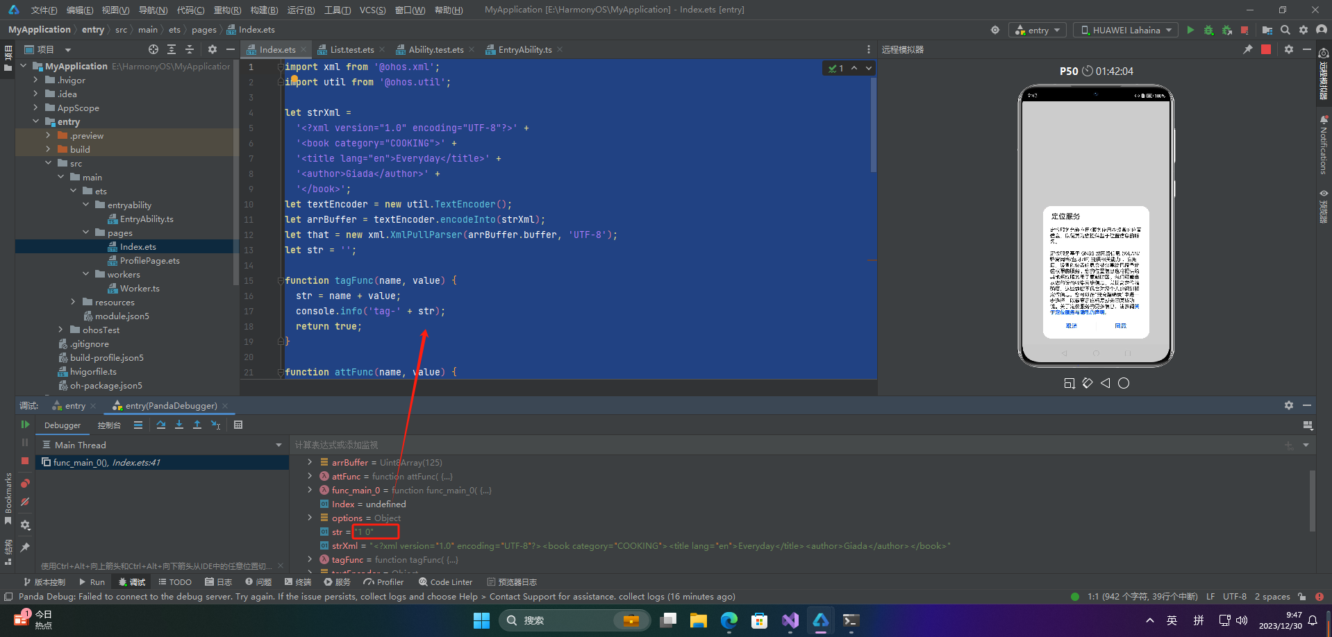Click 同意 in the emulator dialog

(1120, 325)
